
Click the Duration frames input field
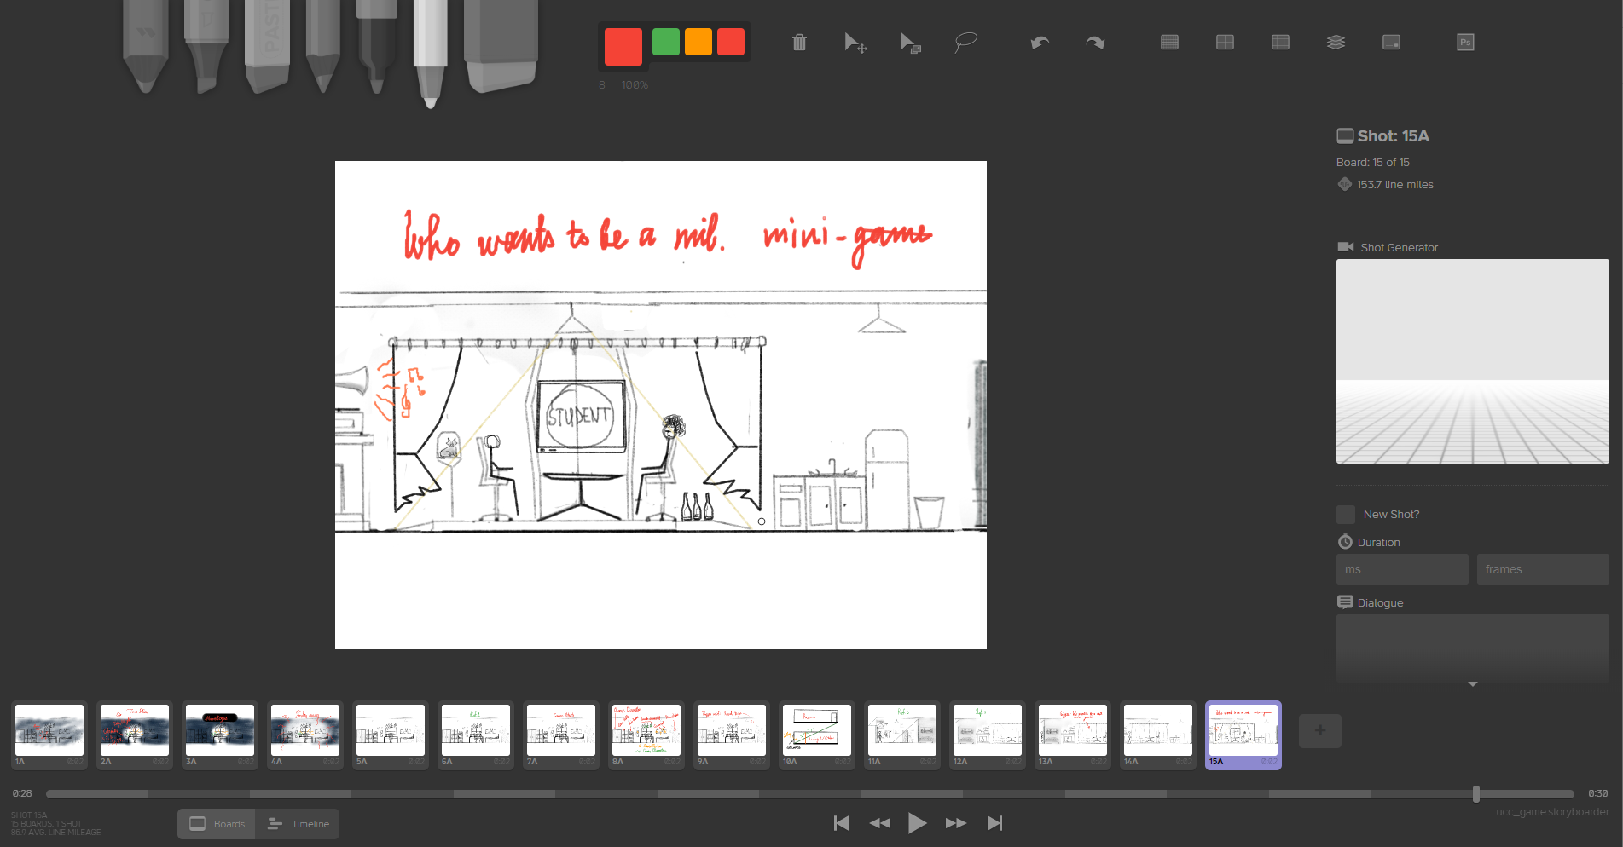1543,569
